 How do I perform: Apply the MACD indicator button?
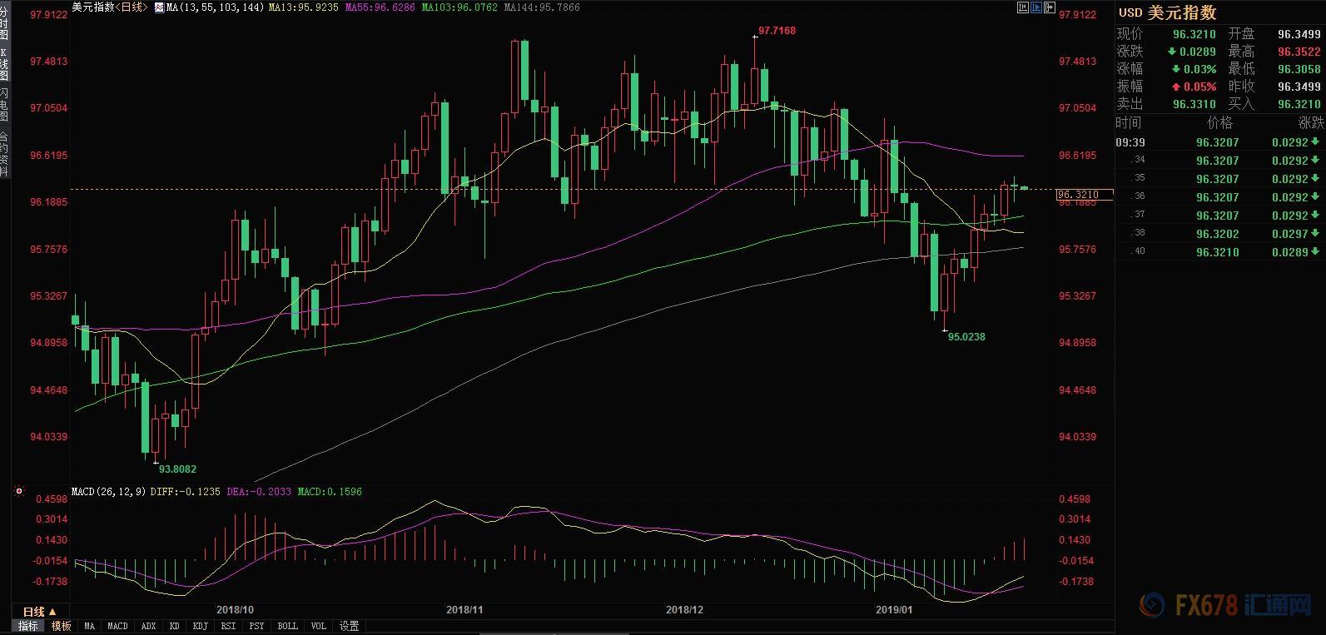117,626
